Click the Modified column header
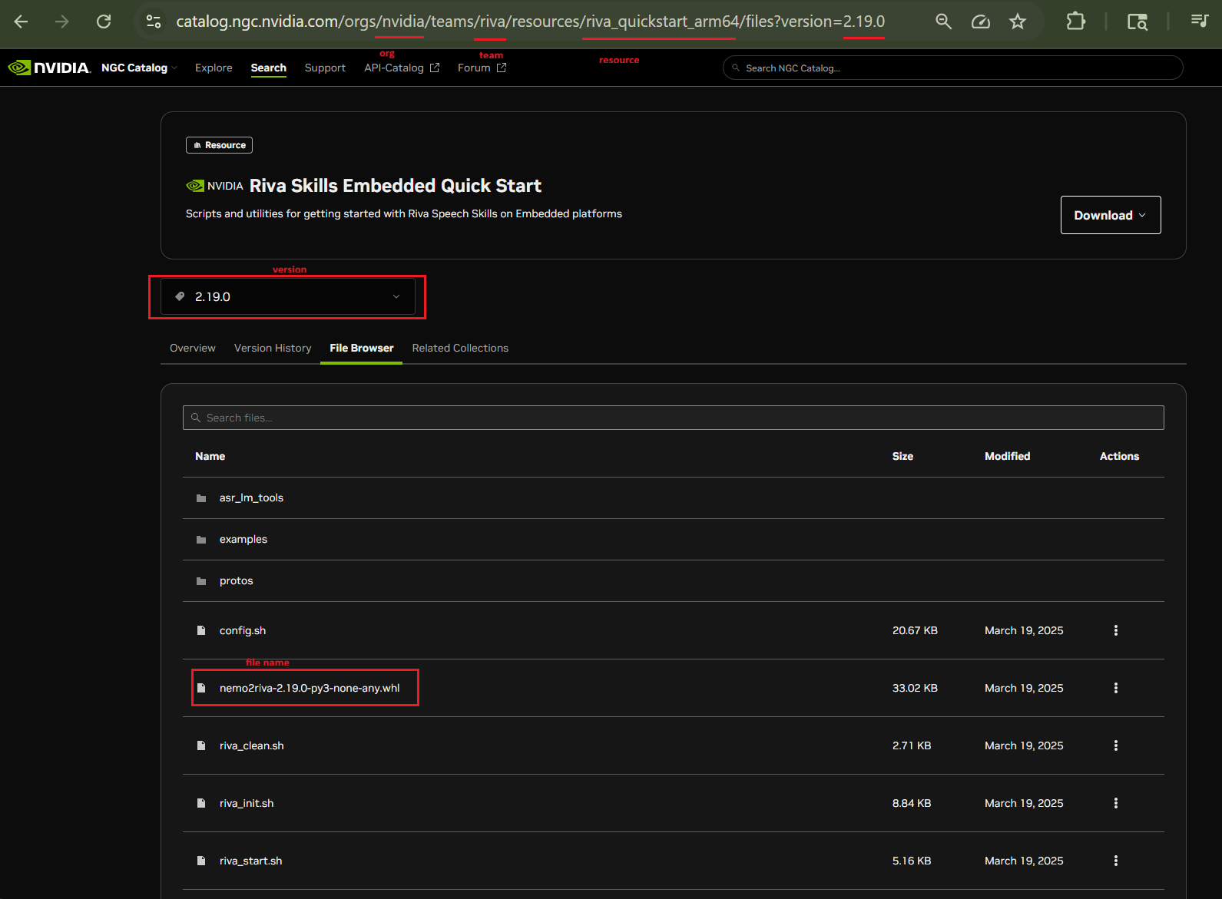This screenshot has height=899, width=1222. (1008, 456)
